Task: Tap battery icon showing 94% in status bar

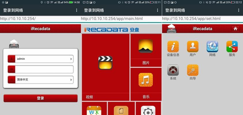Action: [71, 2]
